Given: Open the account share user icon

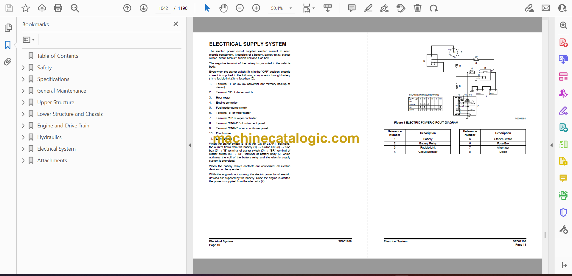Looking at the screenshot, I should click(562, 8).
